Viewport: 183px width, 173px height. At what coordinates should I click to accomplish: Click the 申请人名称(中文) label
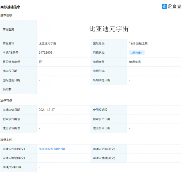tap(14, 149)
